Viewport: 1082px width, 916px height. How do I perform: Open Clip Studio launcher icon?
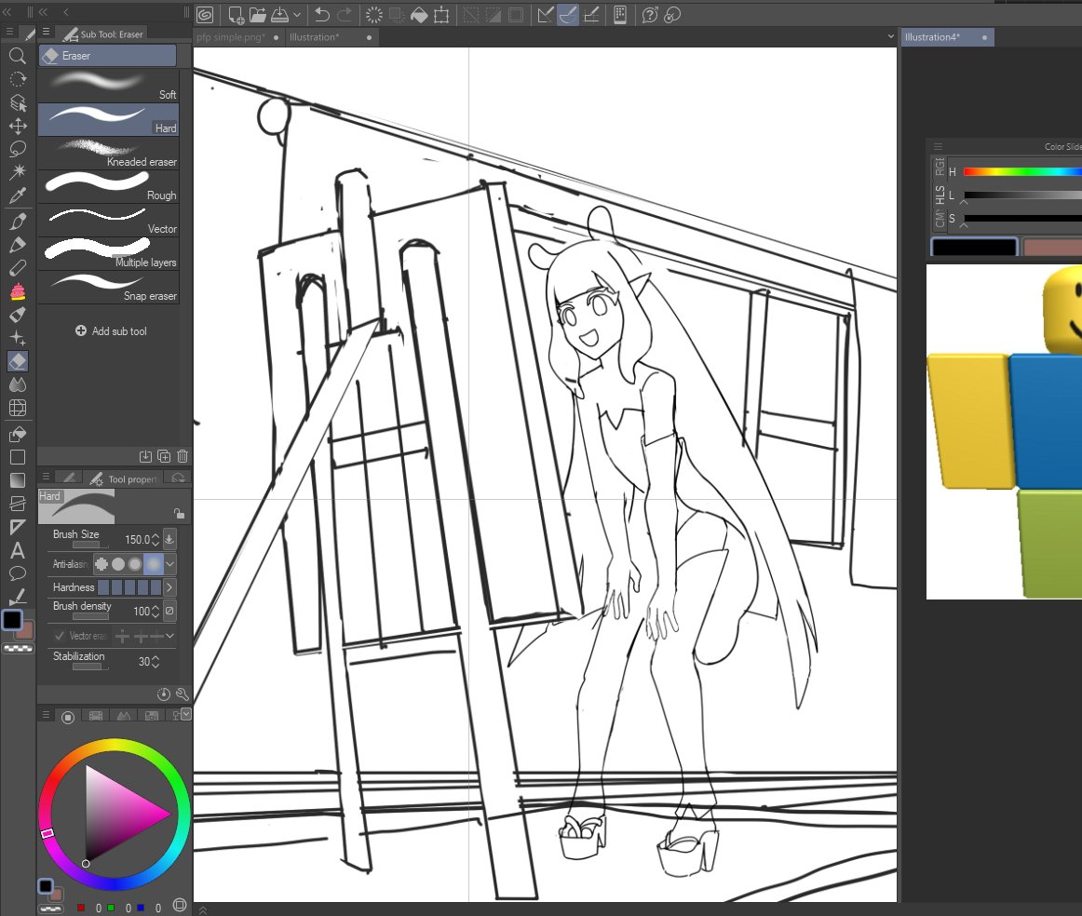tap(205, 15)
